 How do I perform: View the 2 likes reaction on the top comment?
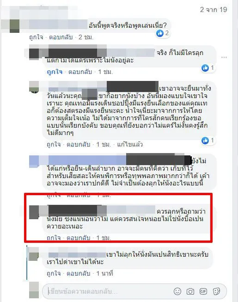pos(163,33)
